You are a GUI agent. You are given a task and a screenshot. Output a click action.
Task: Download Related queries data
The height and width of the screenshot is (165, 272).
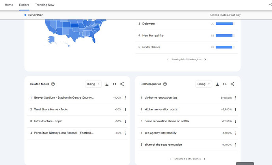217,84
